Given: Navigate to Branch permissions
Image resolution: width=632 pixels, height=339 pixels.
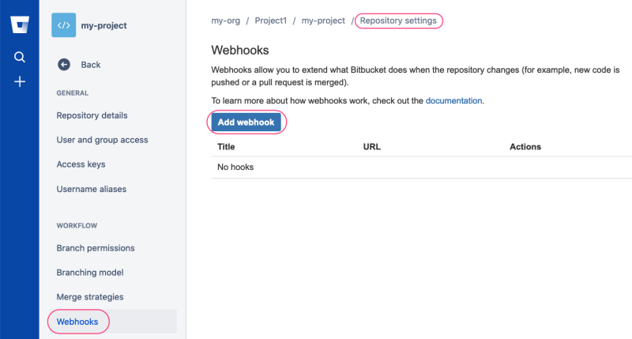Looking at the screenshot, I should click(x=96, y=248).
